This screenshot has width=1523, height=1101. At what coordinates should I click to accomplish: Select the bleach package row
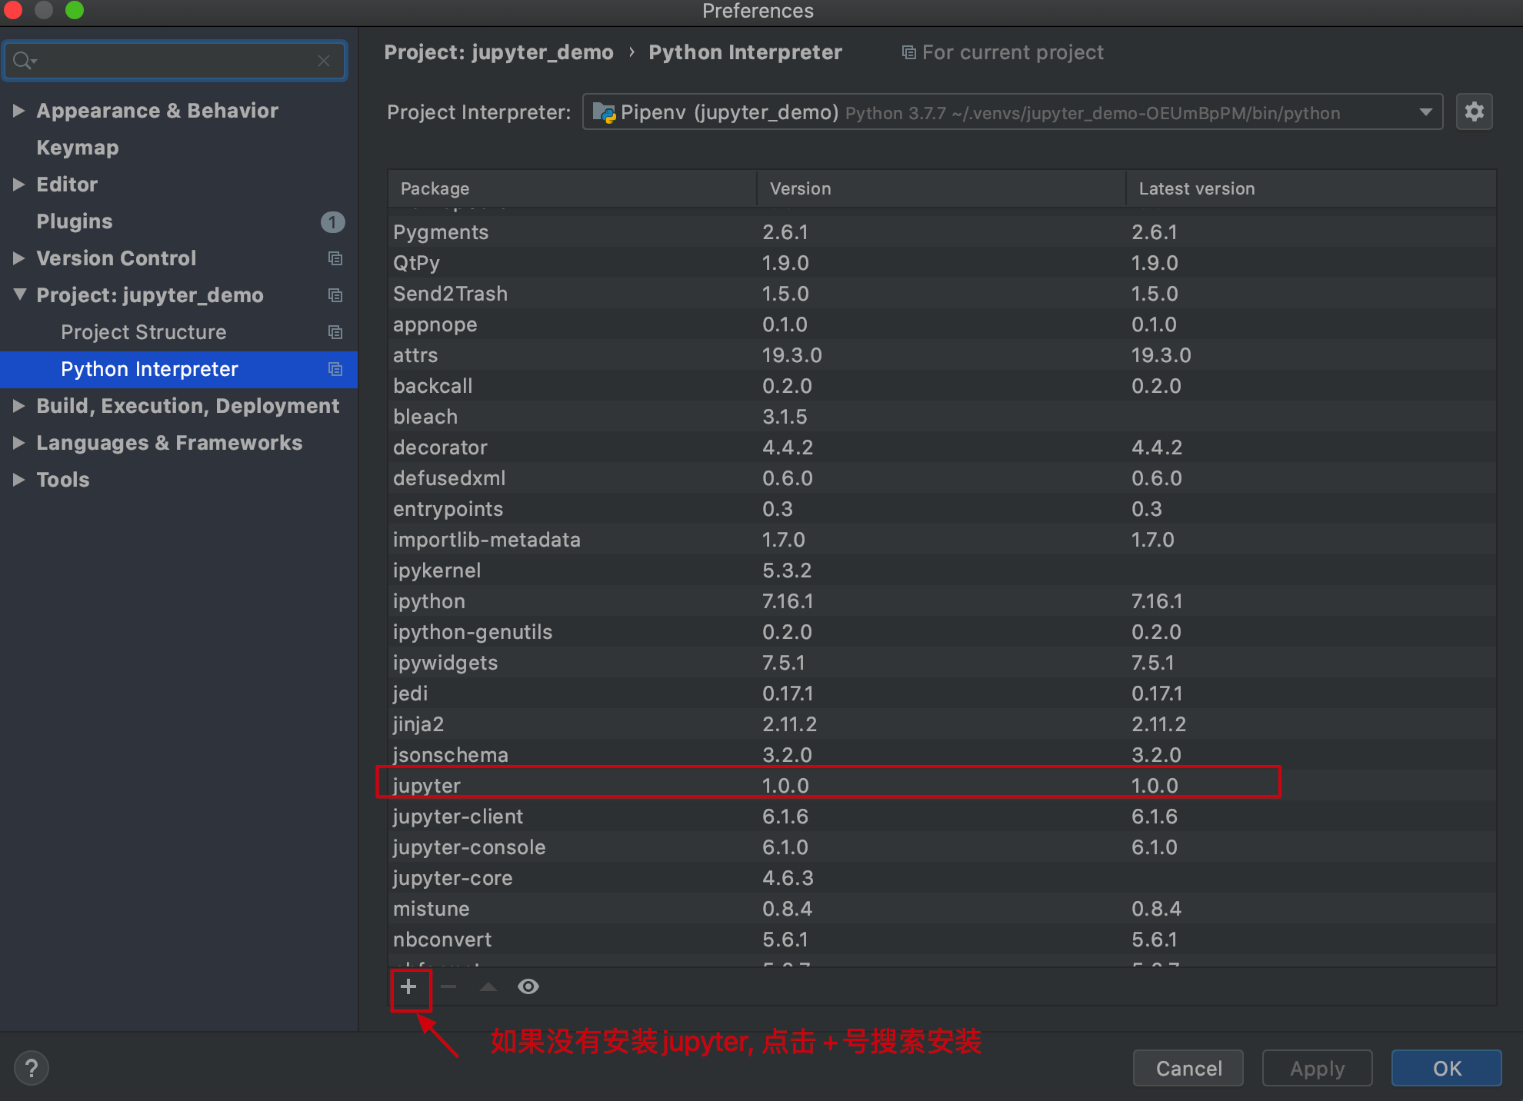point(942,417)
